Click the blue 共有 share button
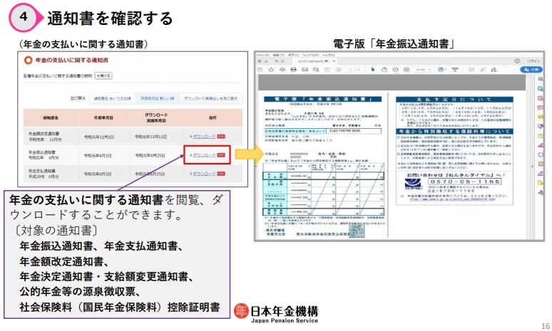Viewport: 552px width, 331px height. [531, 70]
